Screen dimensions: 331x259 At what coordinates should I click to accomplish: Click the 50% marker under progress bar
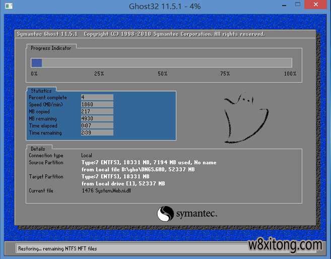pyautogui.click(x=162, y=74)
